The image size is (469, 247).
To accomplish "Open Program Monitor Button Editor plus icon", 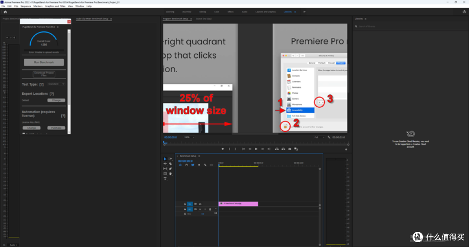I will [x=346, y=149].
